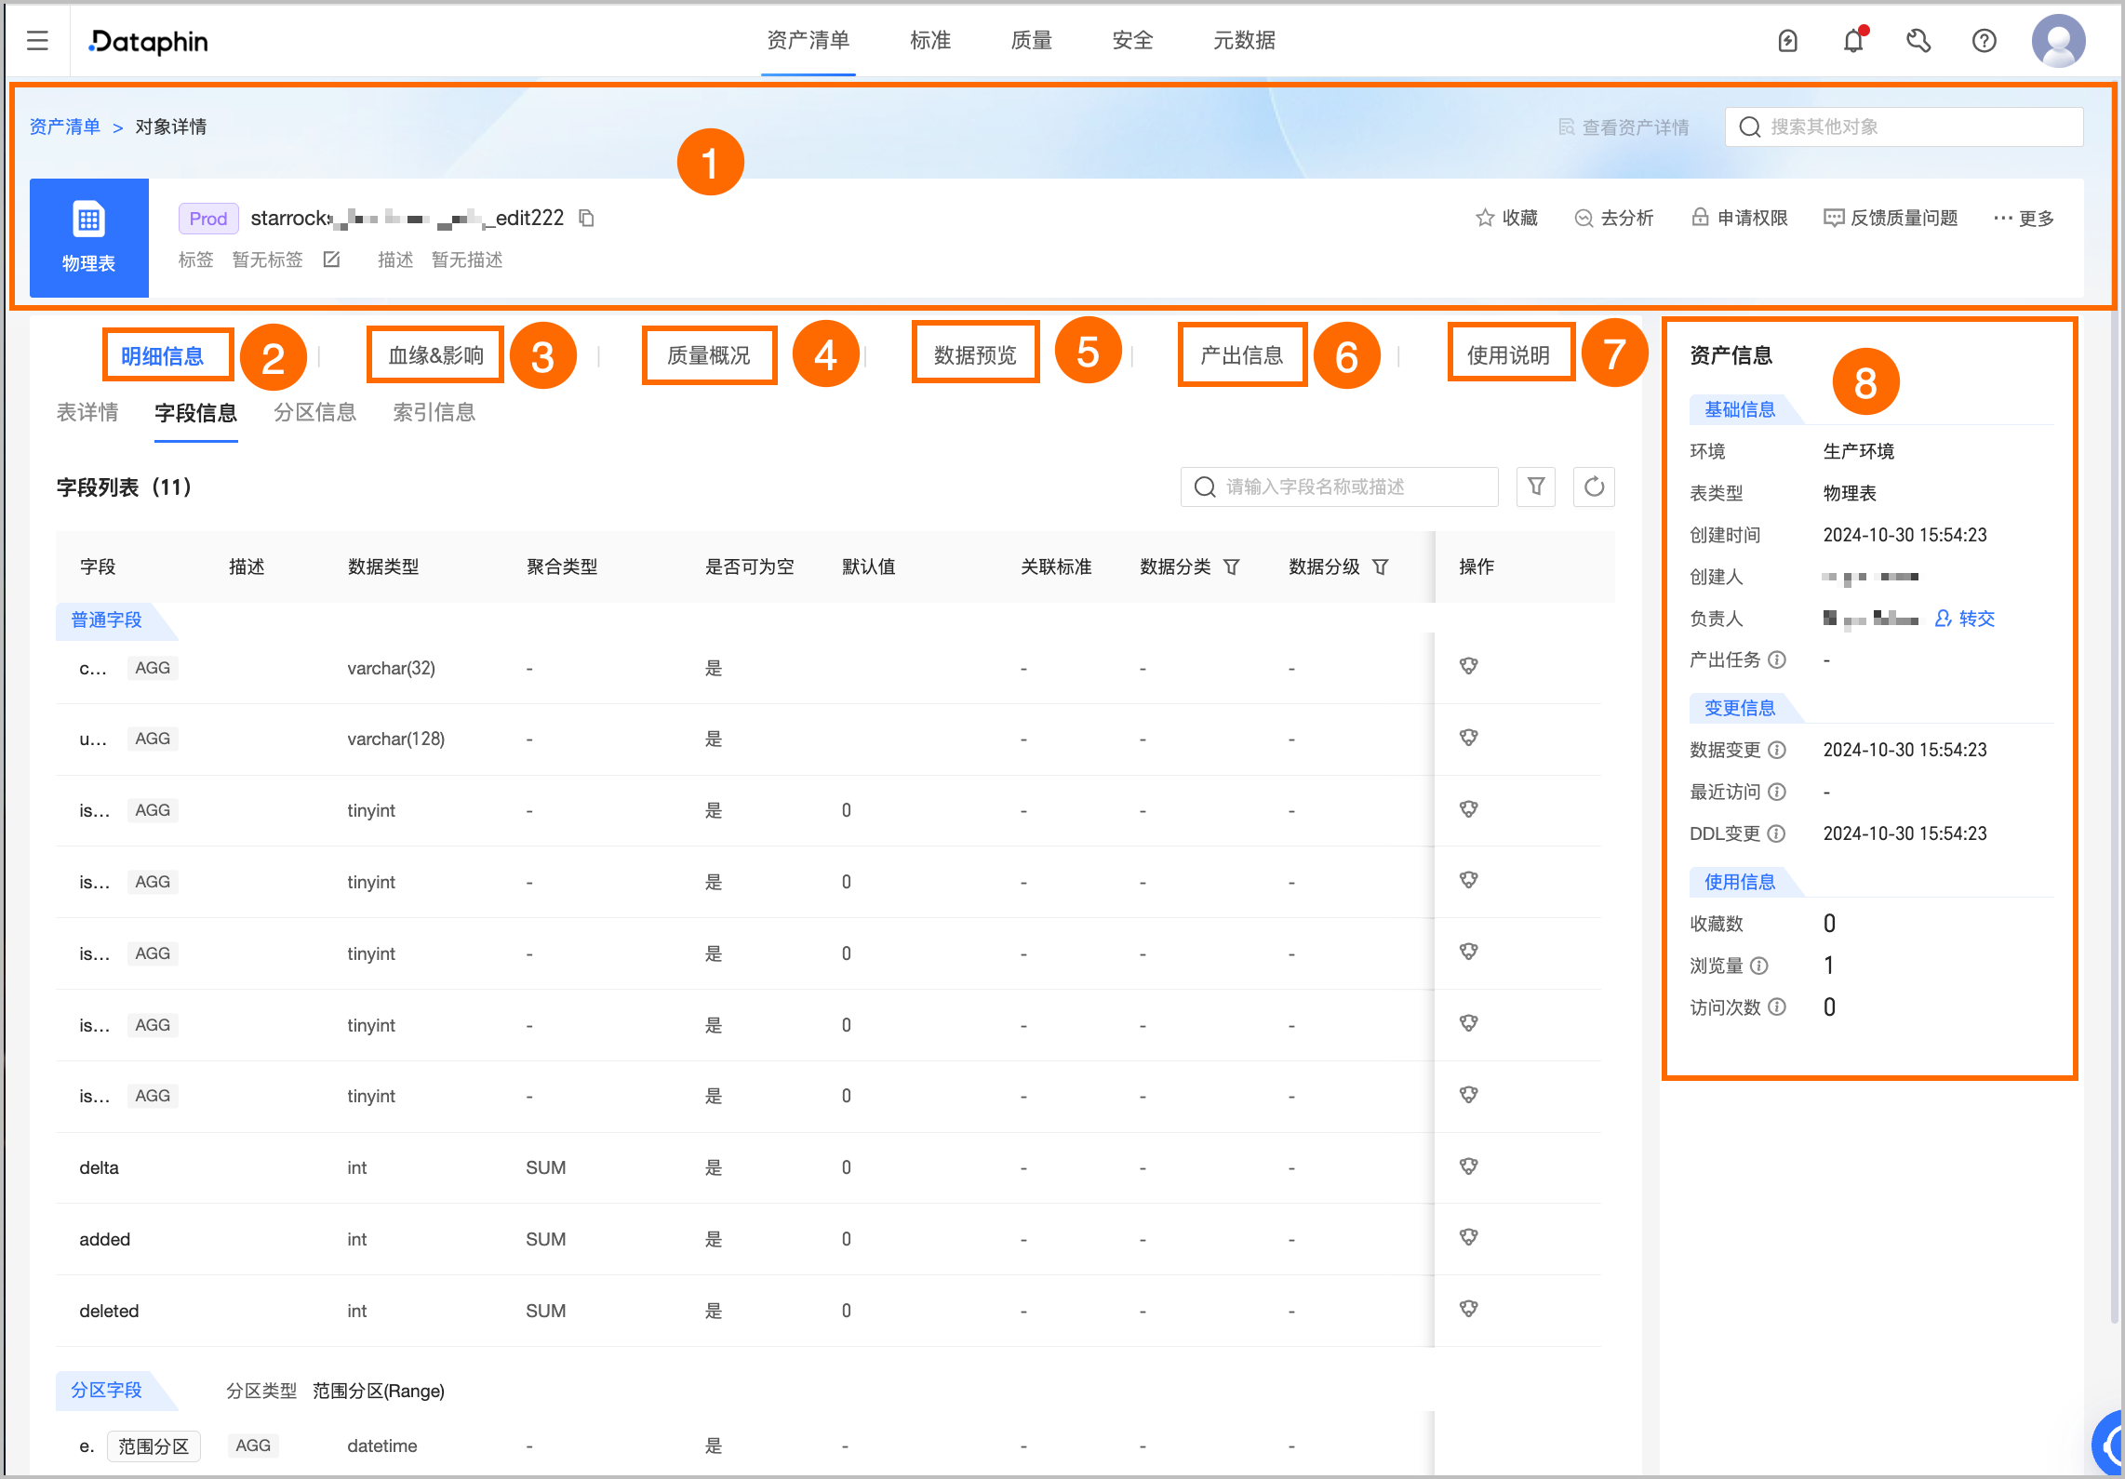2125x1479 pixels.
Task: Click 转交 to transfer owner
Action: (1965, 619)
